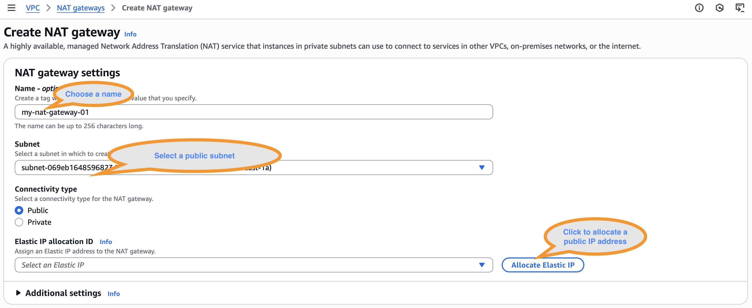Screen dimensions: 752x308
Task: Click the NAT gateway name input field
Action: 254,112
